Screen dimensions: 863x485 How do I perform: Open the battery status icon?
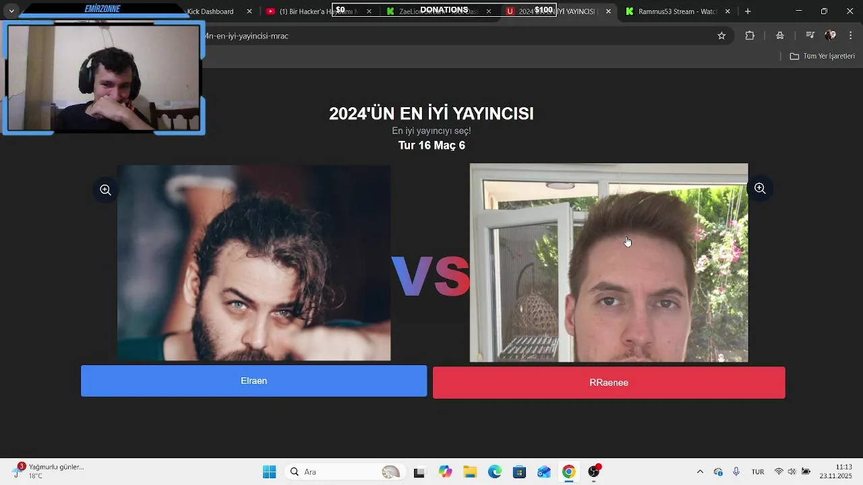pos(806,472)
